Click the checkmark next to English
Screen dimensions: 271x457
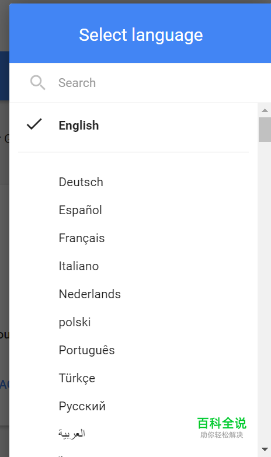[x=34, y=124]
